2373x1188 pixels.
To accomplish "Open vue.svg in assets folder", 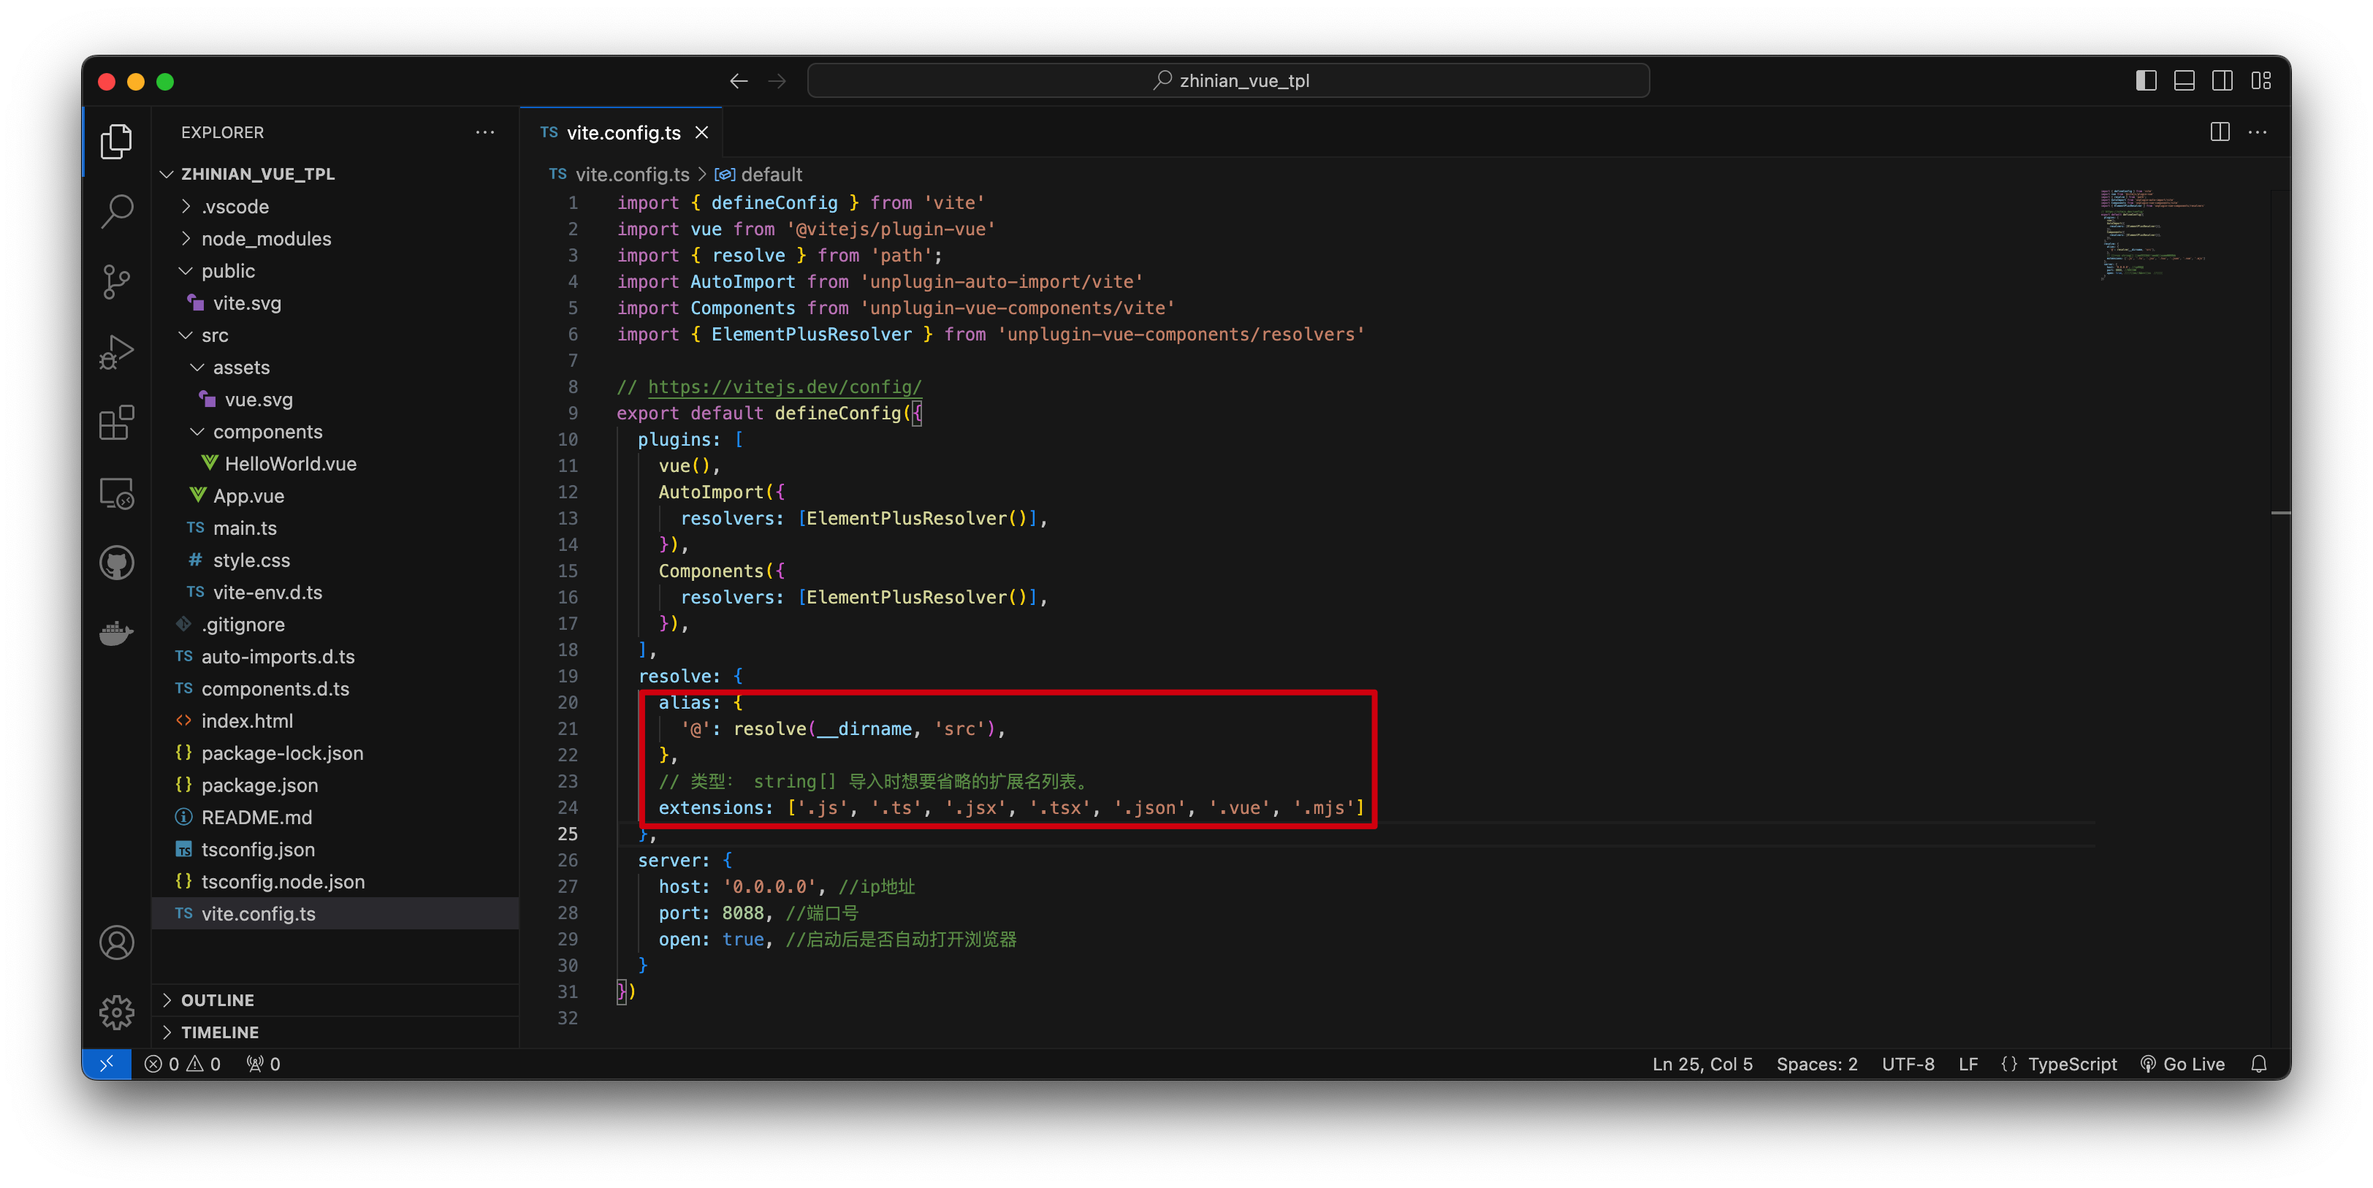I will tap(335, 400).
